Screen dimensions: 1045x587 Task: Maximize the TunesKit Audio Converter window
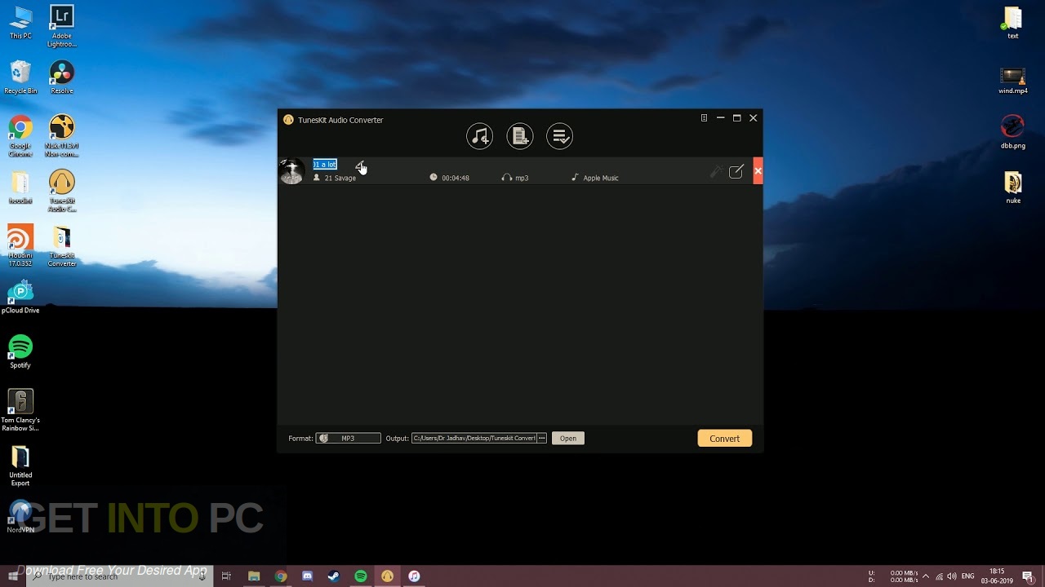pyautogui.click(x=736, y=118)
